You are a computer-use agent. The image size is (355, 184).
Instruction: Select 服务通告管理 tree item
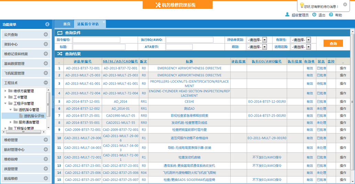point(29,122)
